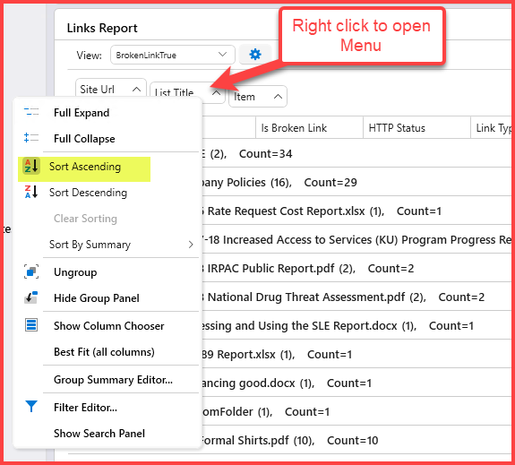Click the Ungroup icon

tap(31, 271)
